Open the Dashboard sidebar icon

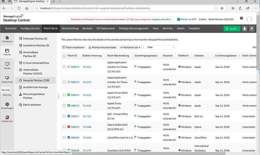point(7,39)
